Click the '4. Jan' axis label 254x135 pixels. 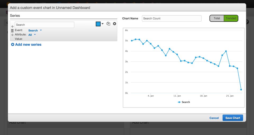151,96
